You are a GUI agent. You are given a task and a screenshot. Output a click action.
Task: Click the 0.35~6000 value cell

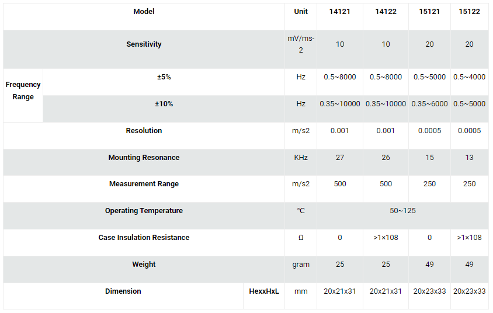pyautogui.click(x=429, y=104)
